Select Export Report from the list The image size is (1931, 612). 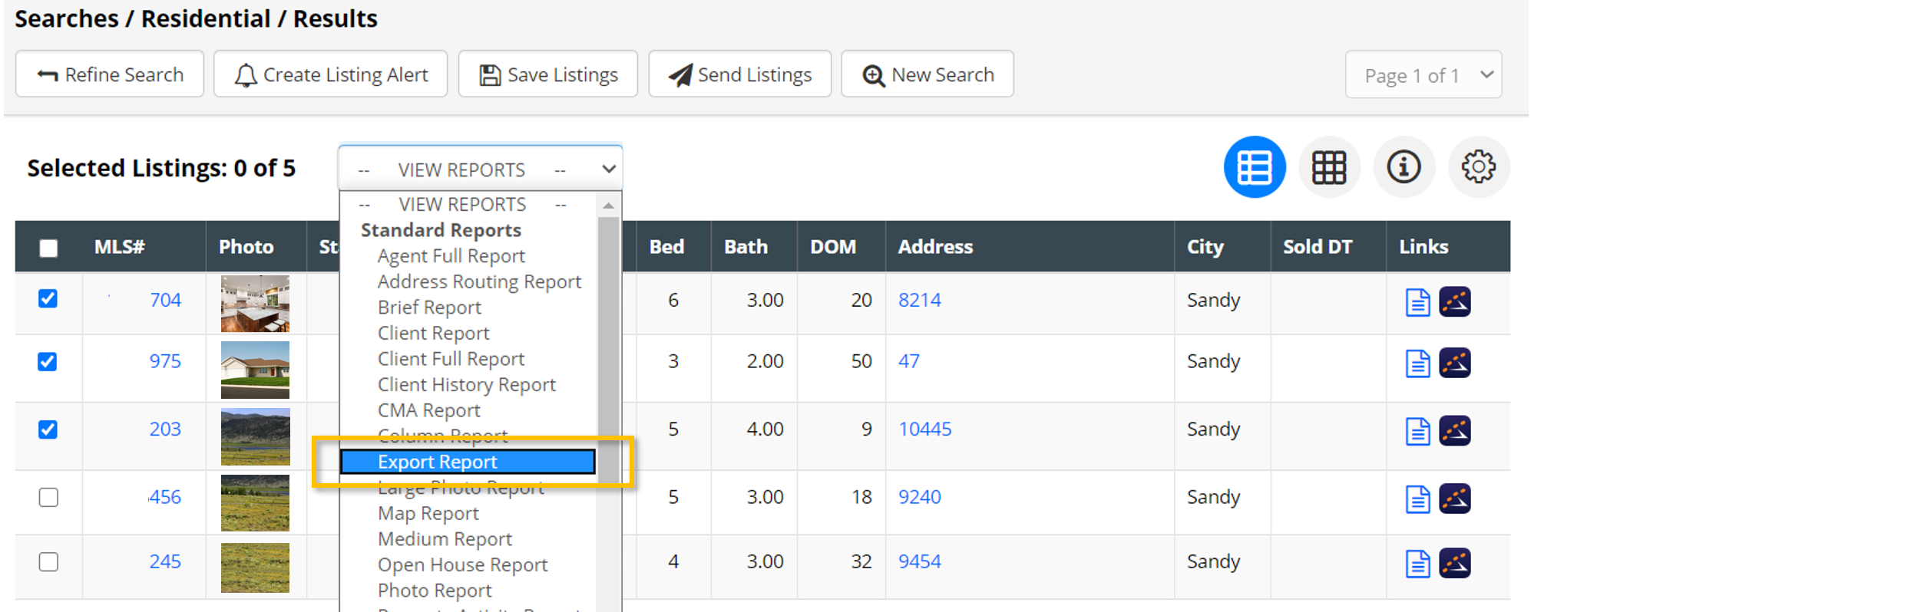point(468,462)
